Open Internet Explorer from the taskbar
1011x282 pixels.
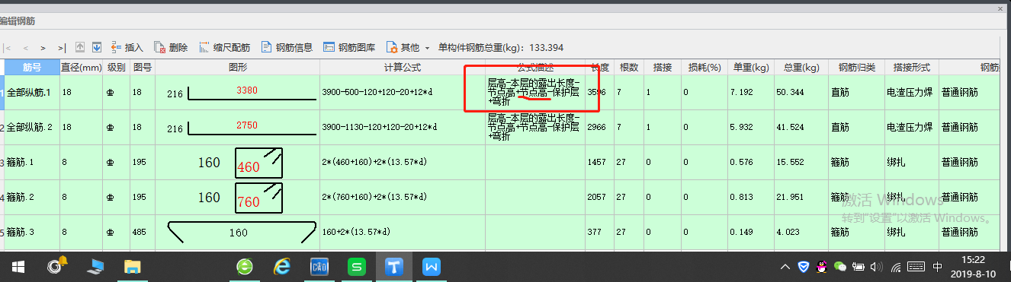pyautogui.click(x=282, y=267)
